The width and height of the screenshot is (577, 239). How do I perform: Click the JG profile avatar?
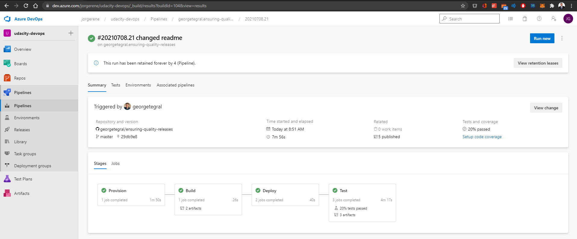pyautogui.click(x=568, y=19)
